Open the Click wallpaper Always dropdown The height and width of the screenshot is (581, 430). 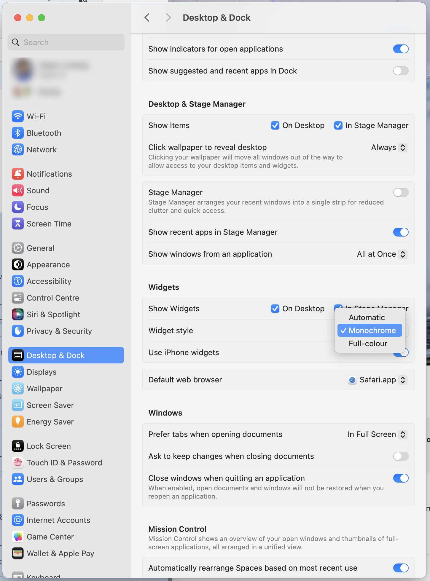pos(389,147)
